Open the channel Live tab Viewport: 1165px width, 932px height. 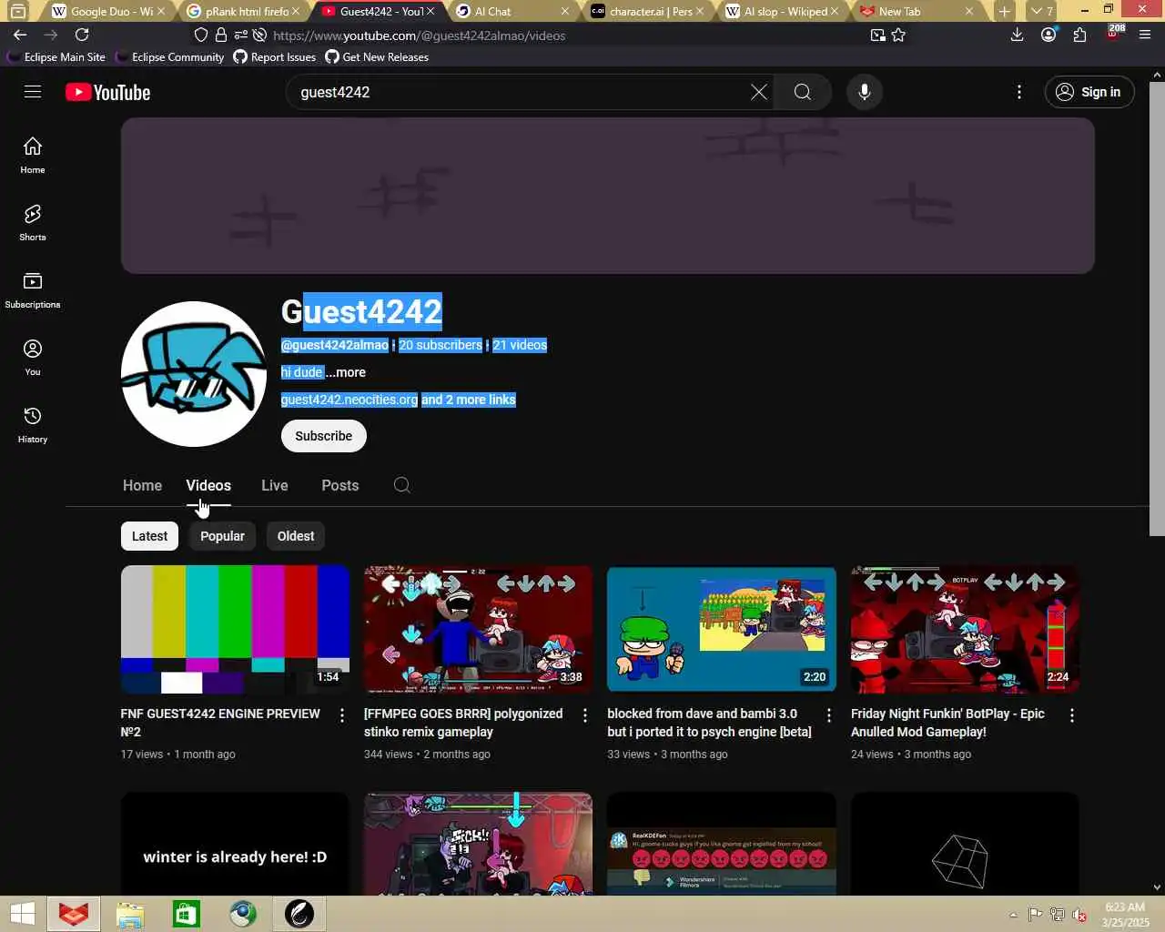[275, 485]
